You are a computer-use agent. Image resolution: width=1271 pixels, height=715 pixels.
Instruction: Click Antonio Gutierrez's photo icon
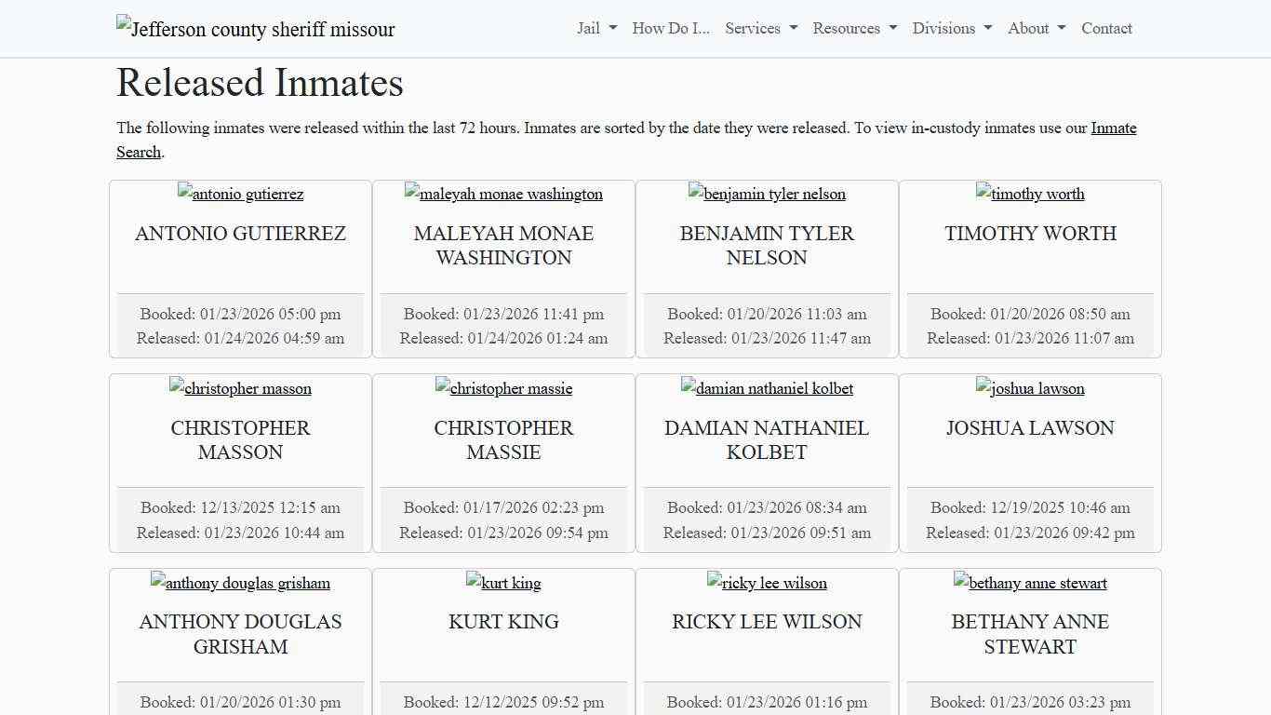tap(240, 194)
